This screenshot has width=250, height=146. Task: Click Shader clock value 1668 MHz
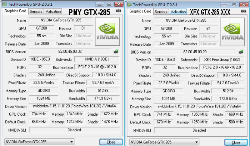coord(235,114)
